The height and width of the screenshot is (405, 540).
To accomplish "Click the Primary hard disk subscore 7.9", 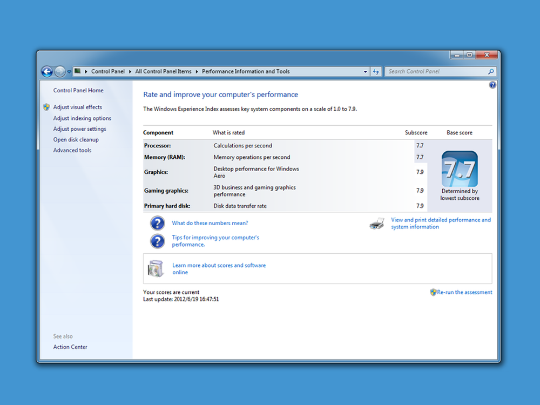I will (x=420, y=206).
